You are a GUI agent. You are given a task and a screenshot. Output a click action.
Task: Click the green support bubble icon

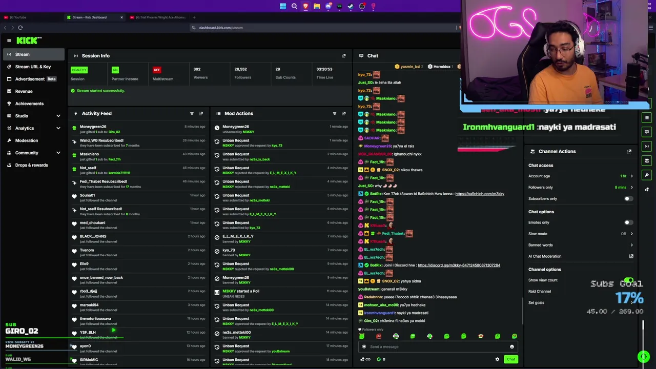[643, 357]
